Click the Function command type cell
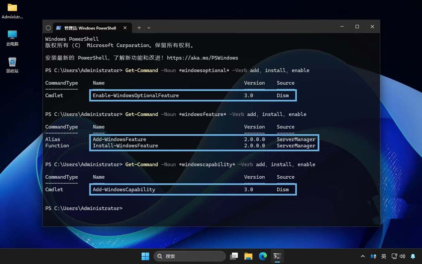This screenshot has width=422, height=264. 57,145
